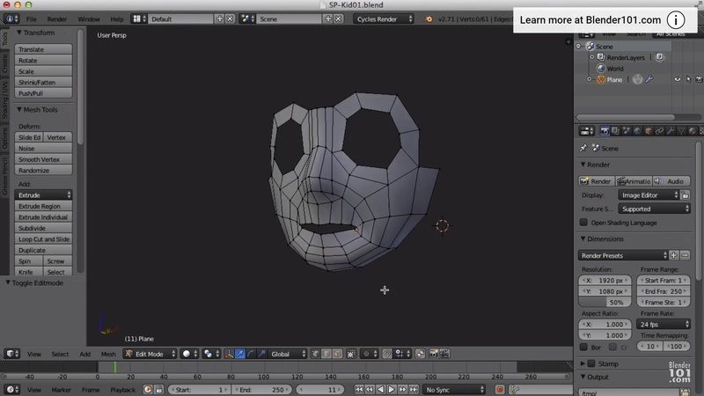Open the Object properties cube tab
The height and width of the screenshot is (396, 704).
(649, 131)
